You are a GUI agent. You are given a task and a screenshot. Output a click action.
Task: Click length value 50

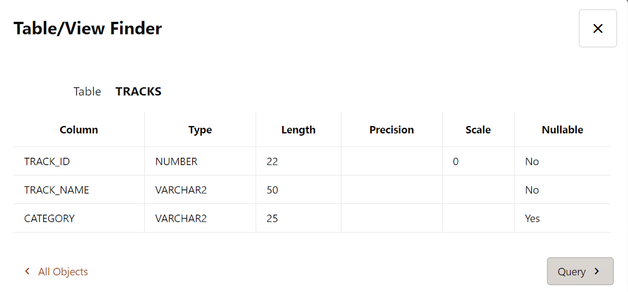click(272, 190)
